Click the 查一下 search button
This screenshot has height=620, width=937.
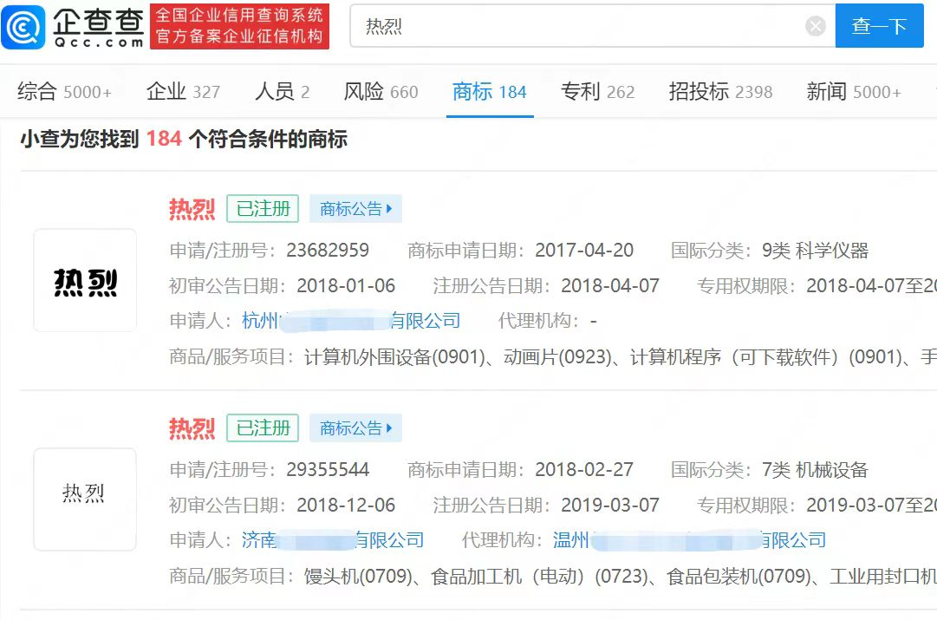coord(879,26)
